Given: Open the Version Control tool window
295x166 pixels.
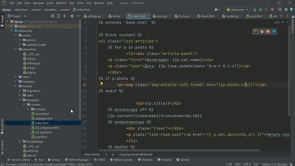Looking at the screenshot, I should tap(18, 160).
